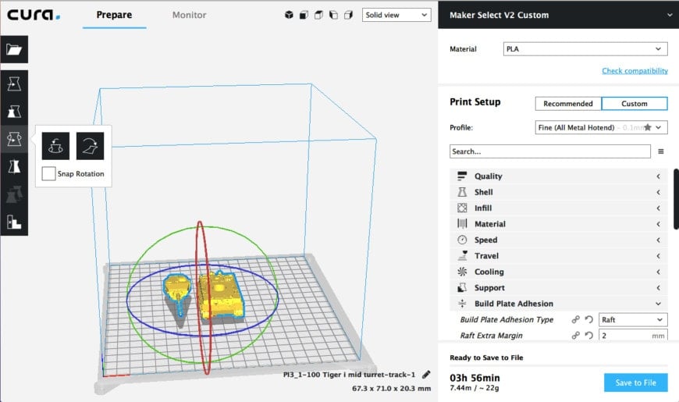The height and width of the screenshot is (402, 679).
Task: Switch to right side camera view
Action: pos(348,15)
